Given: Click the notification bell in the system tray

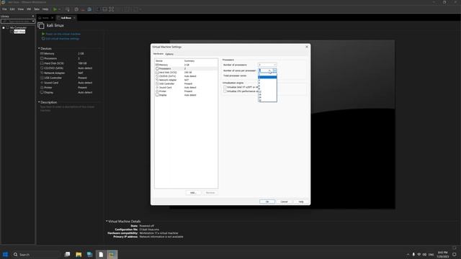Looking at the screenshot, I should pos(455,254).
